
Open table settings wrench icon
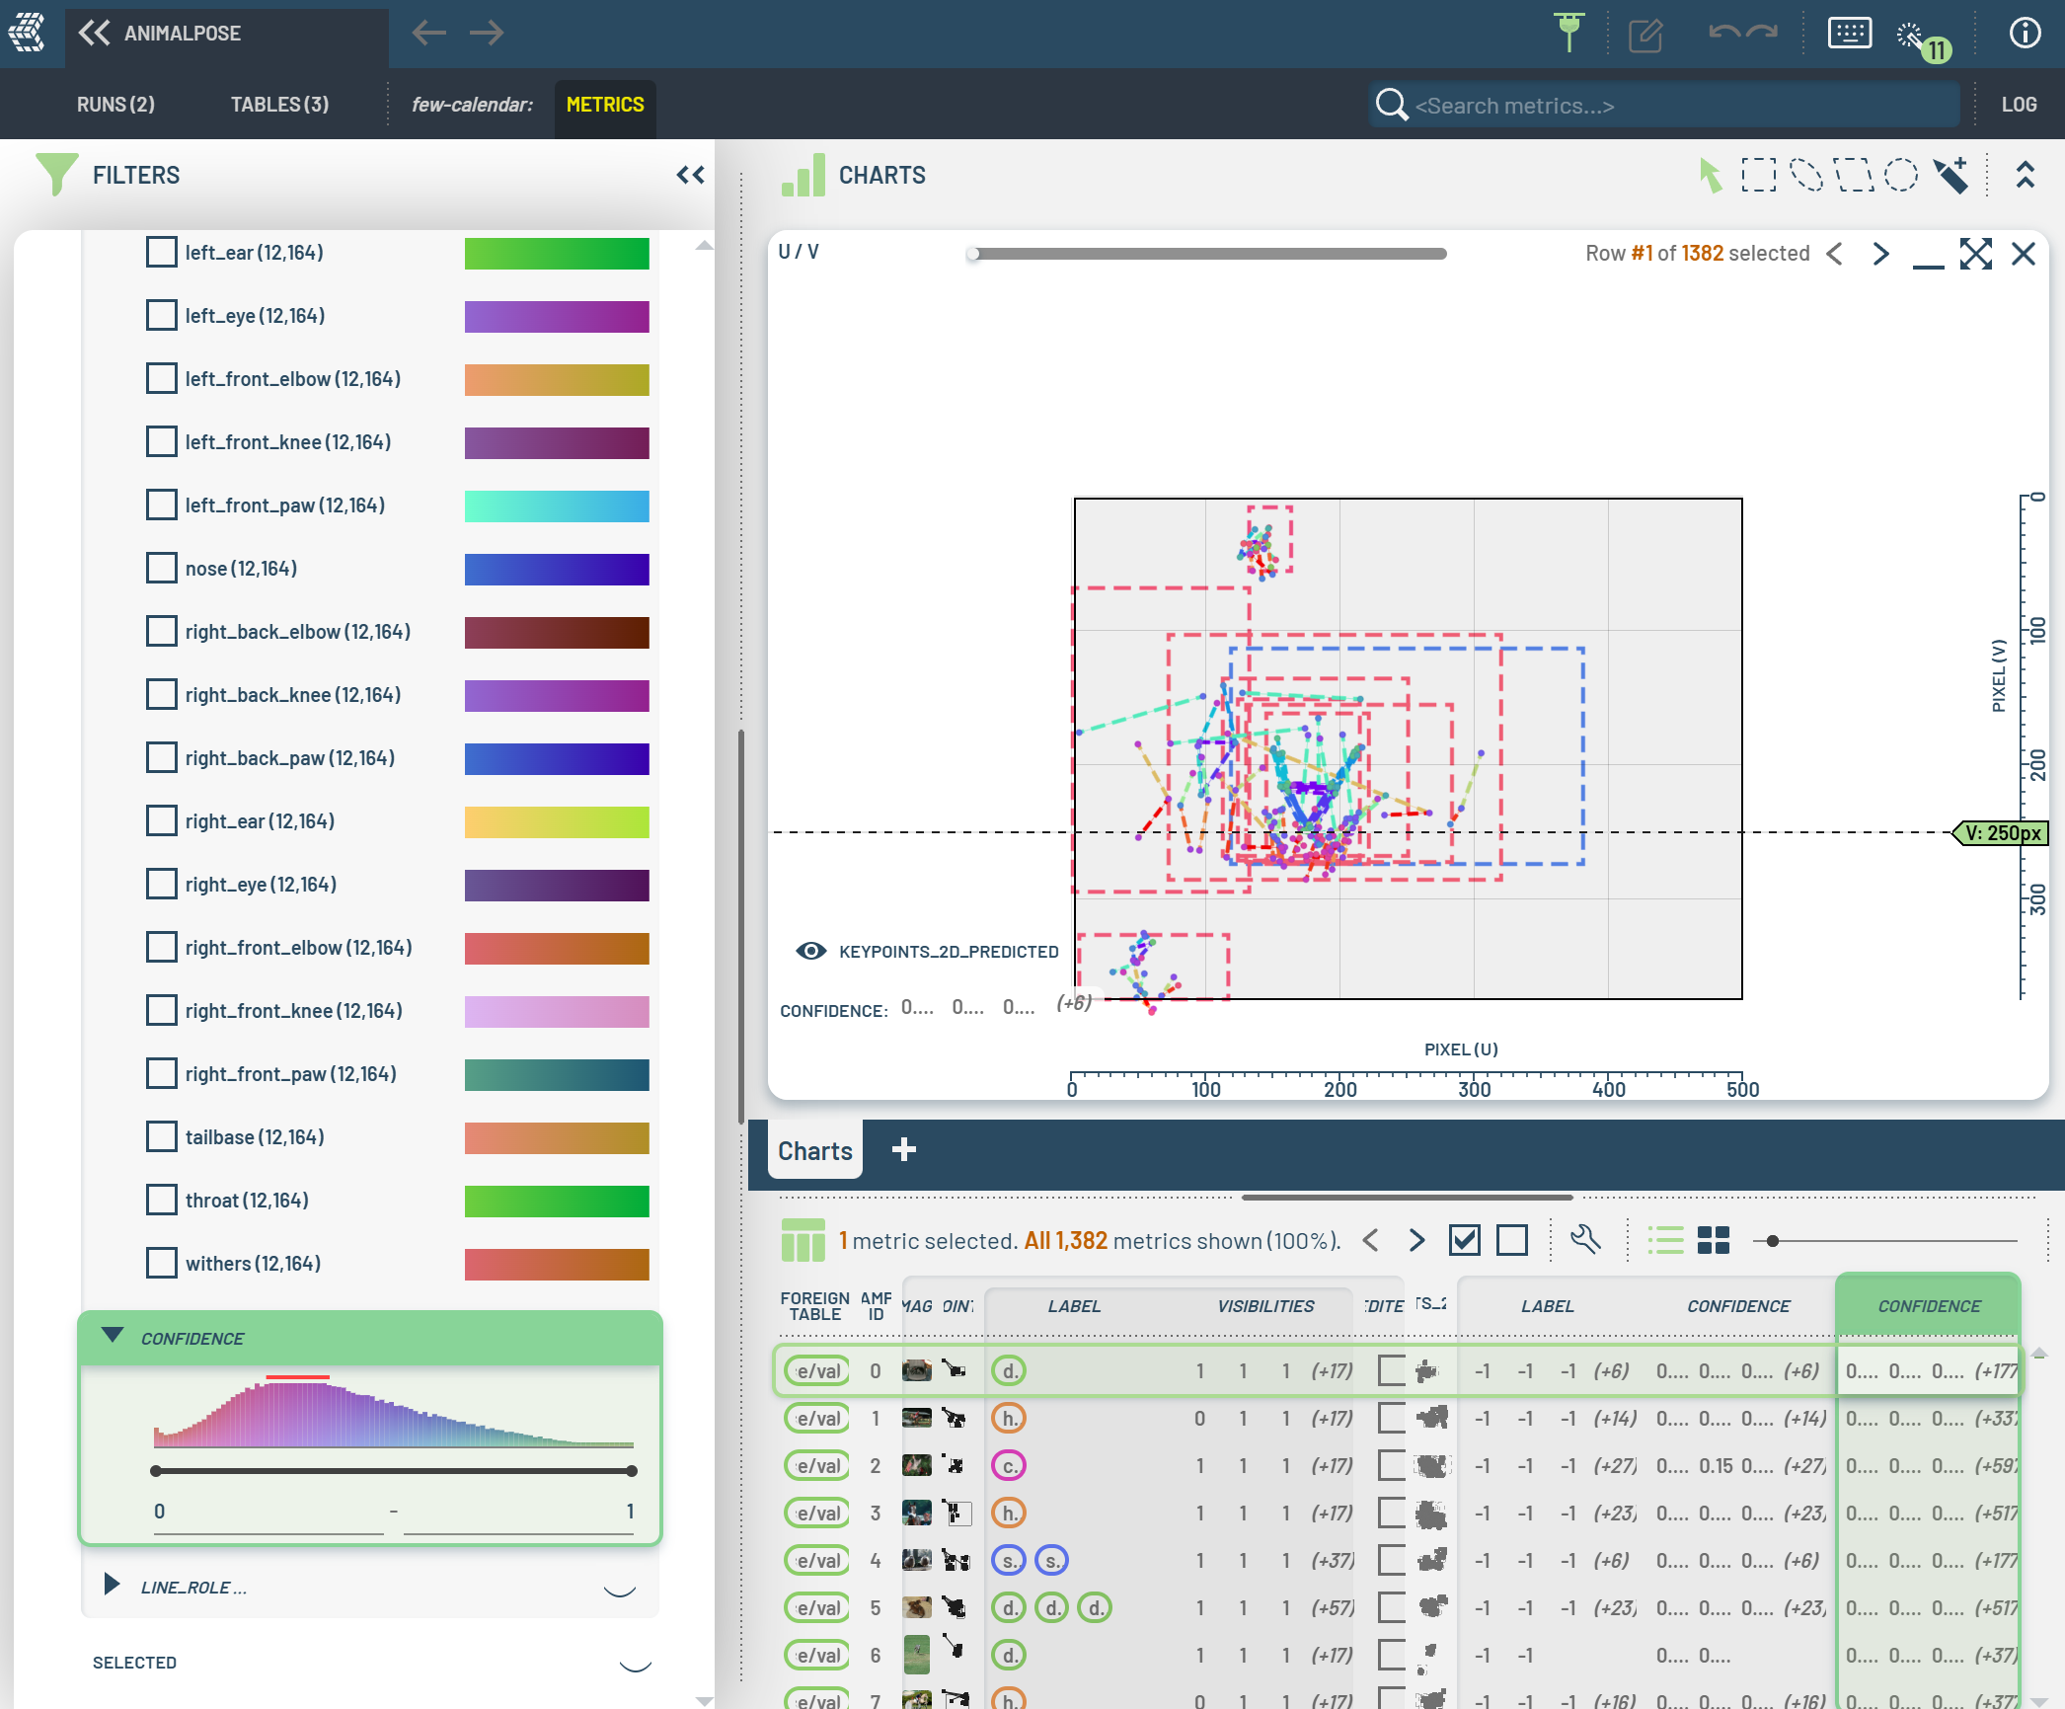click(1586, 1240)
